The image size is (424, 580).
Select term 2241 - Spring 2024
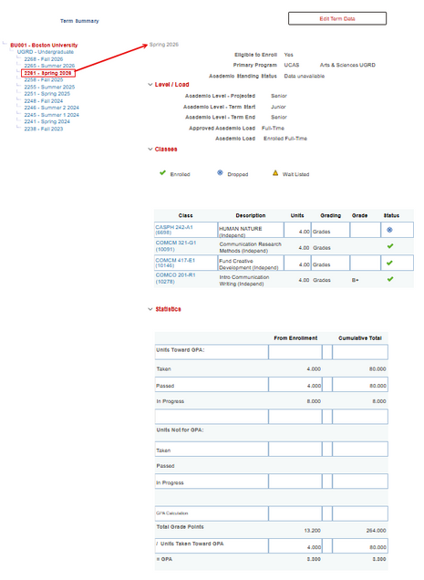[x=47, y=121]
